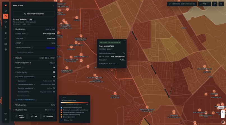The width and height of the screenshot is (226, 125).
Task: Show info for the Overall score
Action: tap(23, 67)
